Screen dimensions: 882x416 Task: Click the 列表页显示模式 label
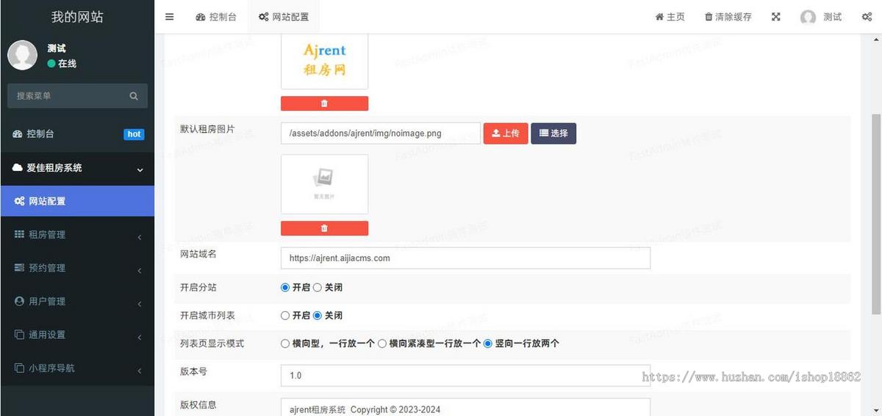(x=212, y=343)
